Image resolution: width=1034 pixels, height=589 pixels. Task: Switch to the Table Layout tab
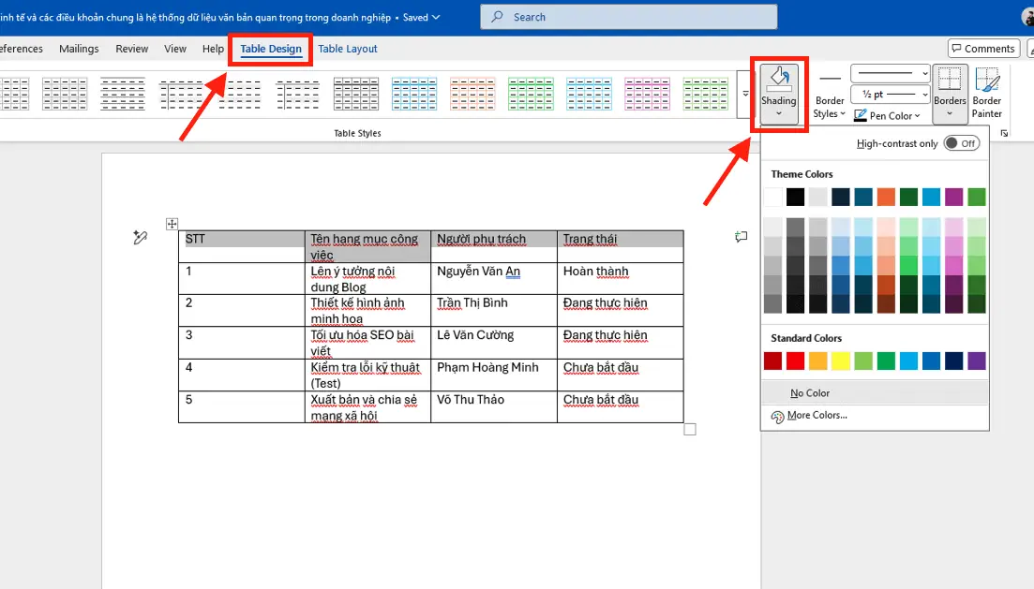click(347, 49)
